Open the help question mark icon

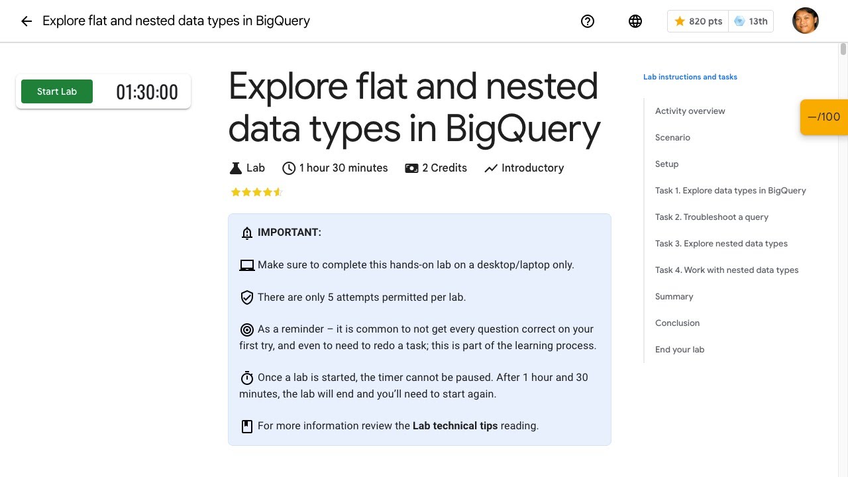pos(588,21)
